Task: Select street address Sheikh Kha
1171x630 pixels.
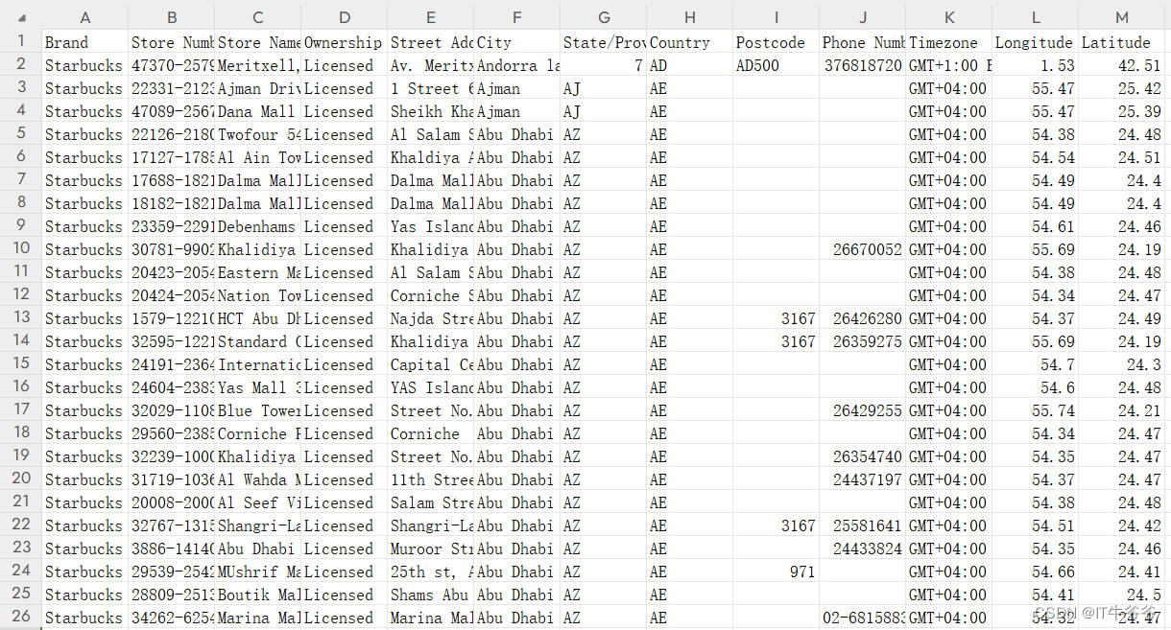Action: [430, 111]
